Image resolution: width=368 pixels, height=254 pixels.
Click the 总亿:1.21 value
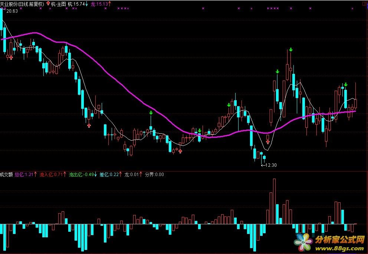click(x=24, y=175)
